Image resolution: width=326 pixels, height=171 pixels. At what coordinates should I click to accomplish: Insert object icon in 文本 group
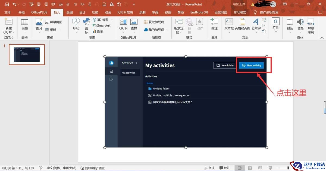pyautogui.click(x=264, y=31)
